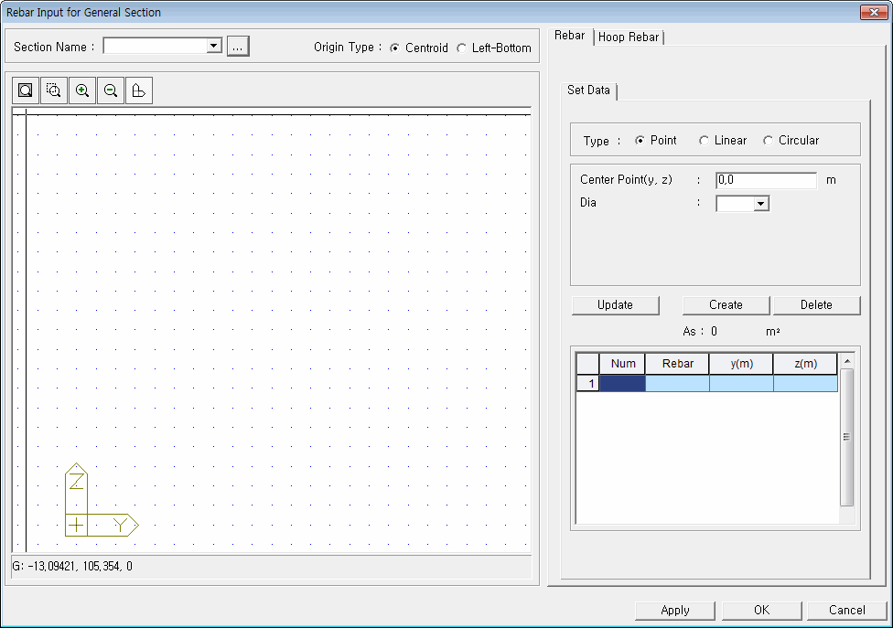Click inside the Center Point(y, z) field
893x628 pixels.
click(766, 180)
